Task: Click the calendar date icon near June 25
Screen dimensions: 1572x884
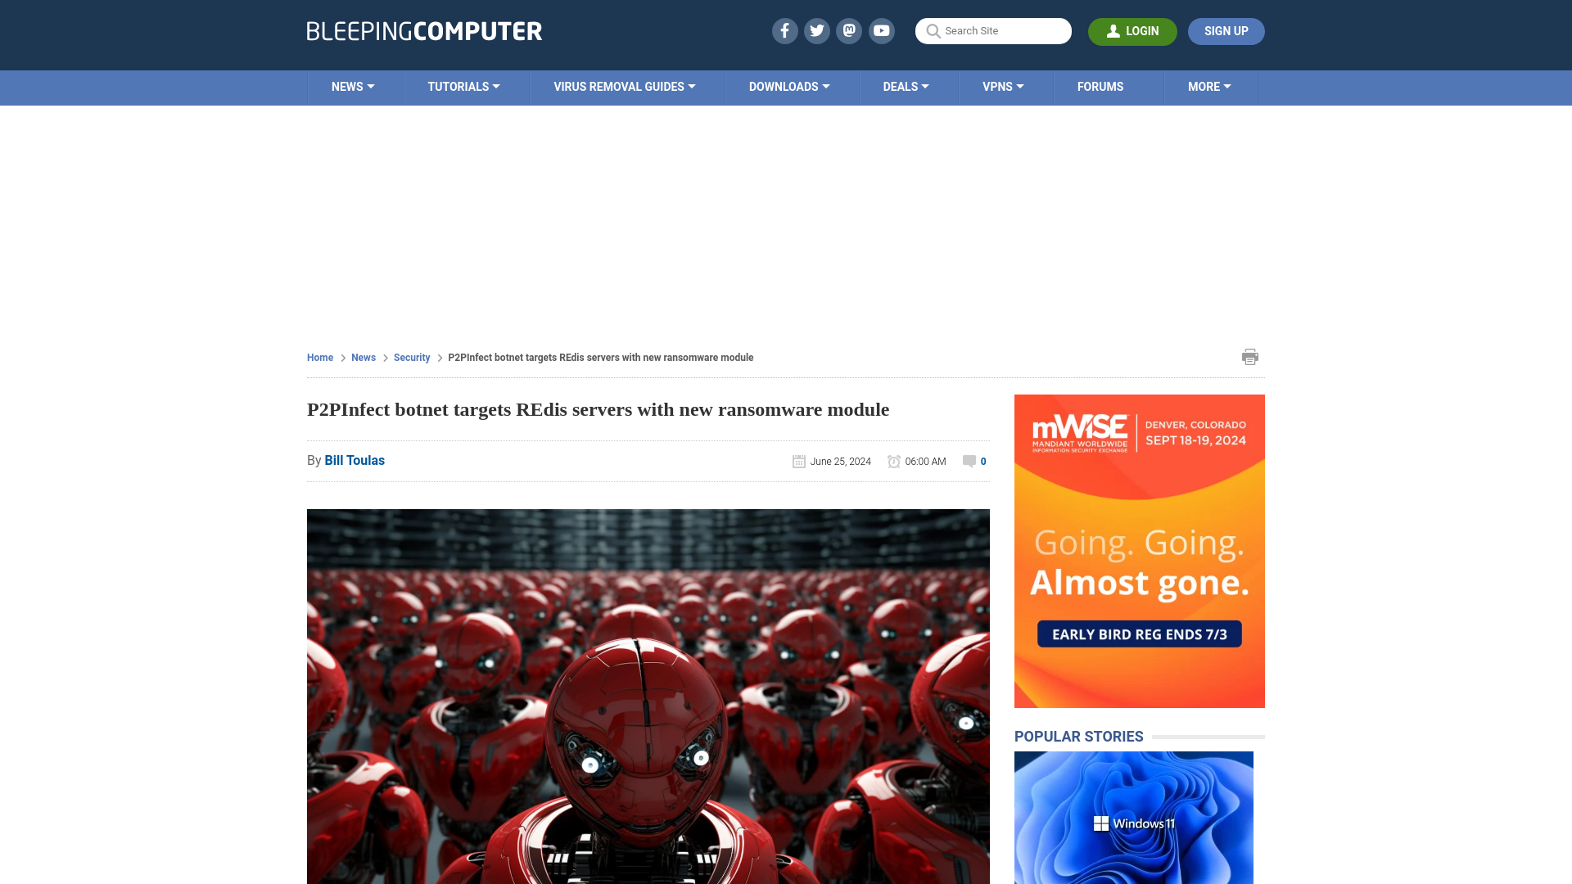Action: coord(798,461)
